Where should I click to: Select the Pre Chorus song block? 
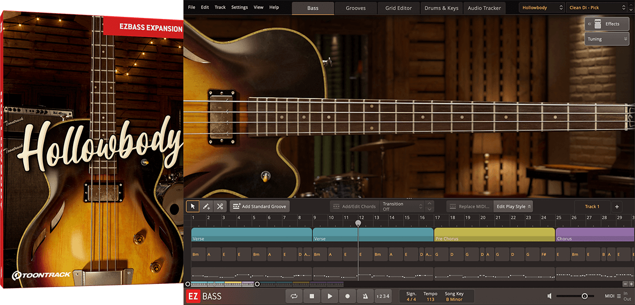[494, 234]
